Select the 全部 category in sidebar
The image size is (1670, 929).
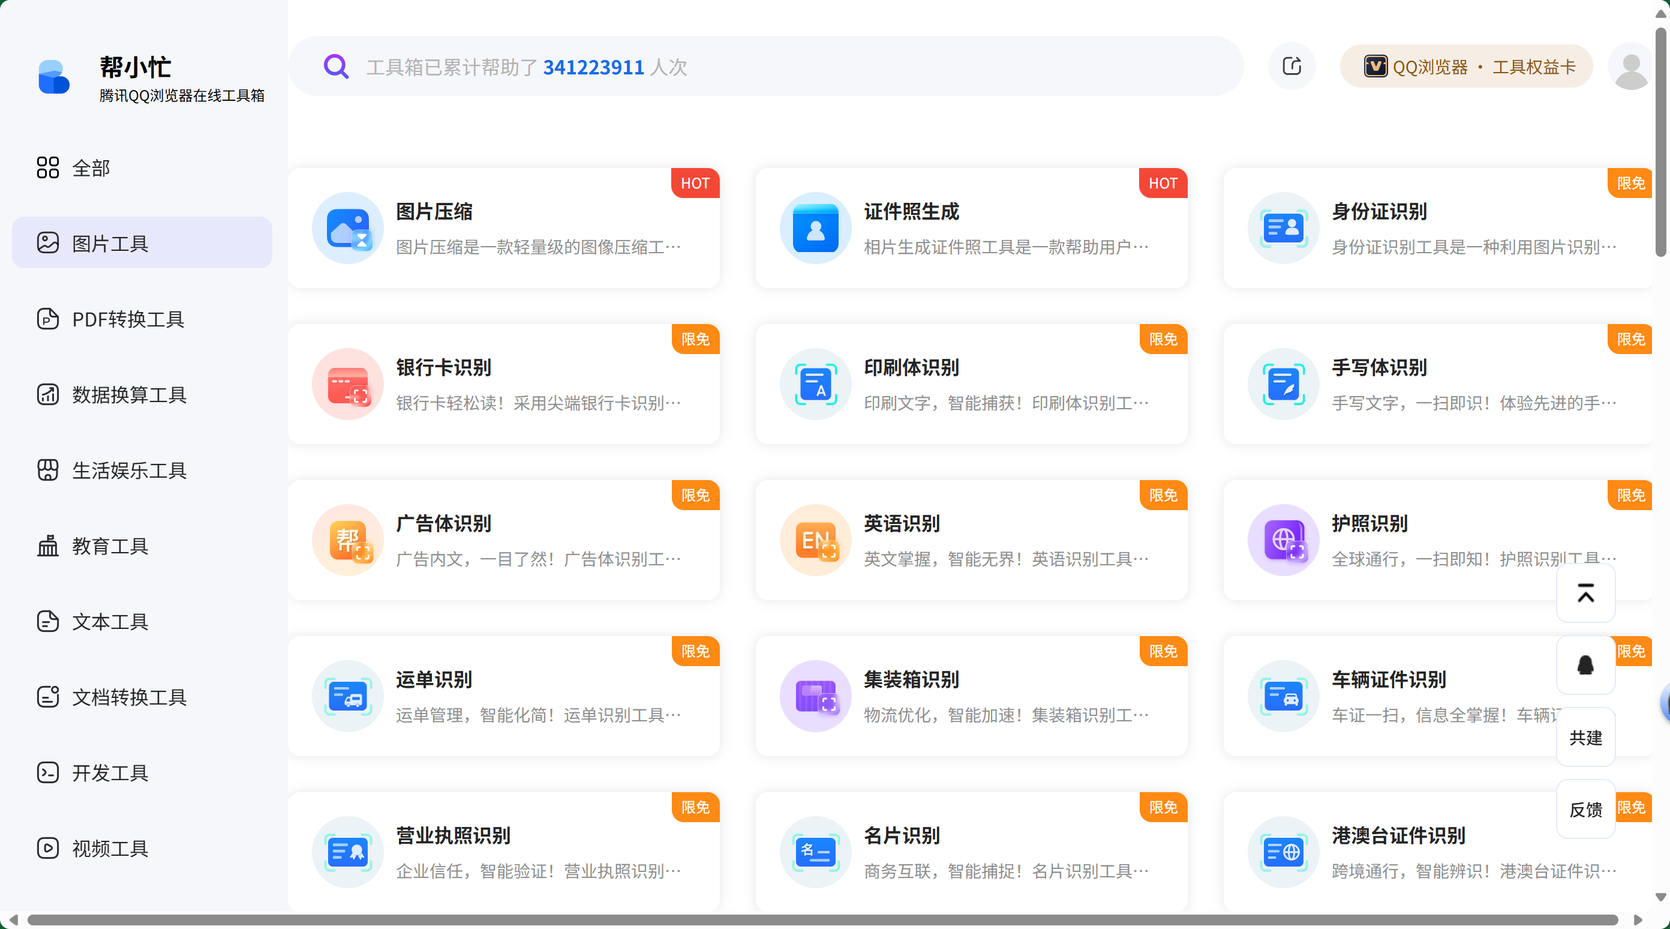91,167
